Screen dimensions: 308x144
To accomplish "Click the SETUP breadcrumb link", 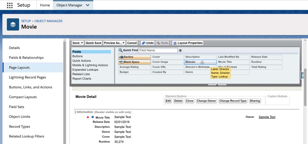I will (x=26, y=21).
